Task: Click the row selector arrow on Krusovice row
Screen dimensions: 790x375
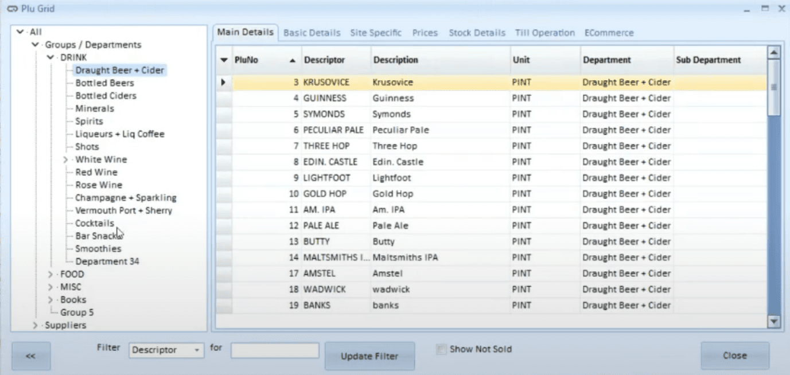Action: (x=224, y=81)
